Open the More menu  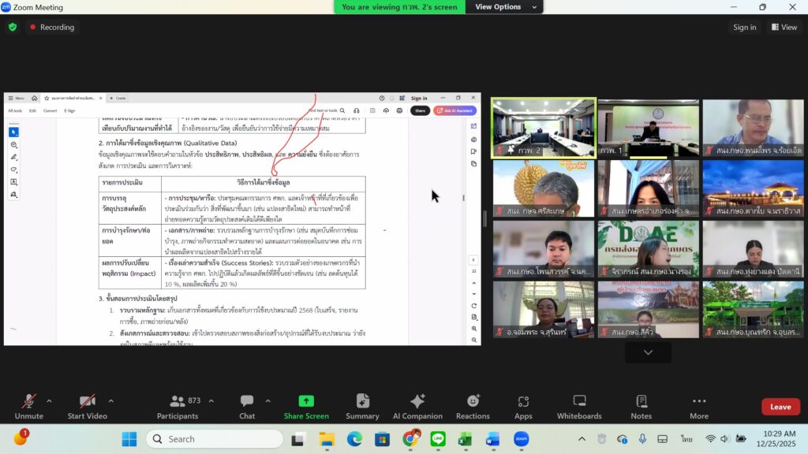pyautogui.click(x=698, y=407)
